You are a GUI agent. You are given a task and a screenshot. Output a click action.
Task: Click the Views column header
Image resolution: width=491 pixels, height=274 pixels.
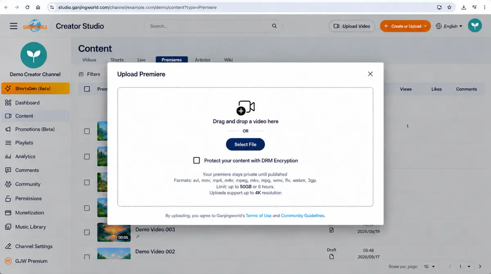pyautogui.click(x=406, y=89)
